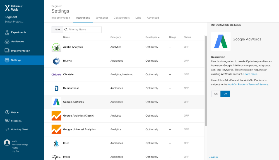
Task: Click the Feedback speech bubble icon
Action: 7,121
